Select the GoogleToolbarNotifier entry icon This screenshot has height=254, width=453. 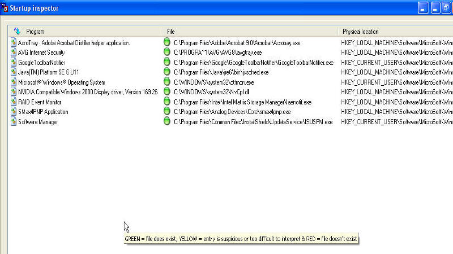pyautogui.click(x=14, y=62)
